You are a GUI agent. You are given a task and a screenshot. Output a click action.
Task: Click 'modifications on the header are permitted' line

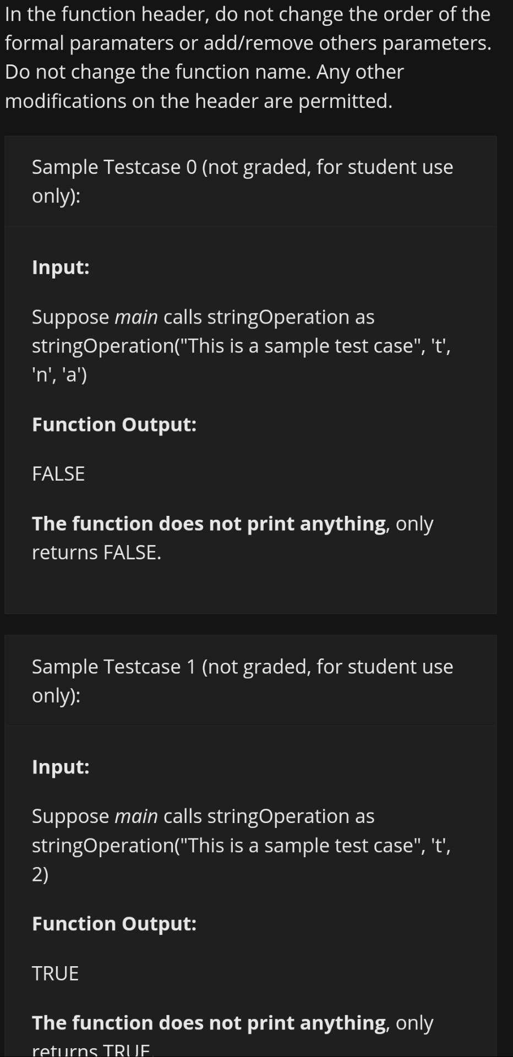click(x=198, y=101)
